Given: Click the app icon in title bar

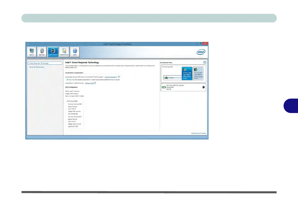Looking at the screenshot, I should click(28, 44).
